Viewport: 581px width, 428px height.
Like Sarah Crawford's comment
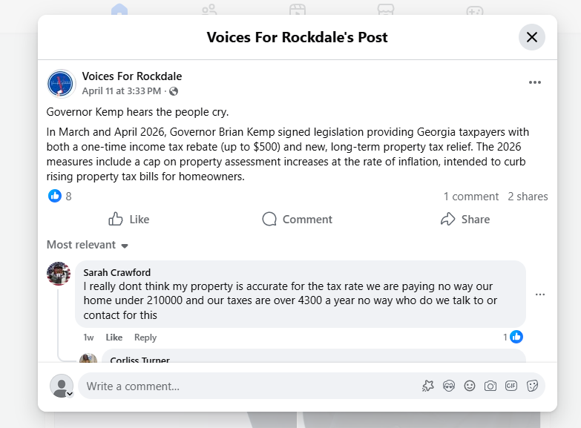[114, 338]
